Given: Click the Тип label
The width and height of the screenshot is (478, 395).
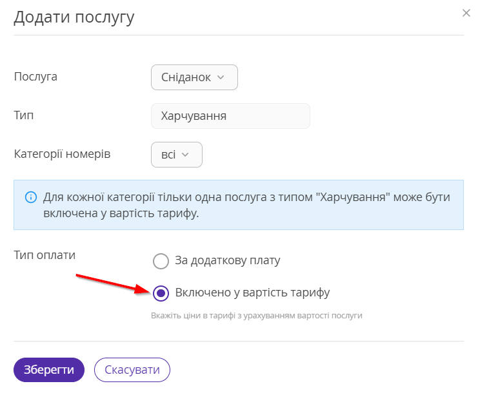Looking at the screenshot, I should (x=24, y=115).
